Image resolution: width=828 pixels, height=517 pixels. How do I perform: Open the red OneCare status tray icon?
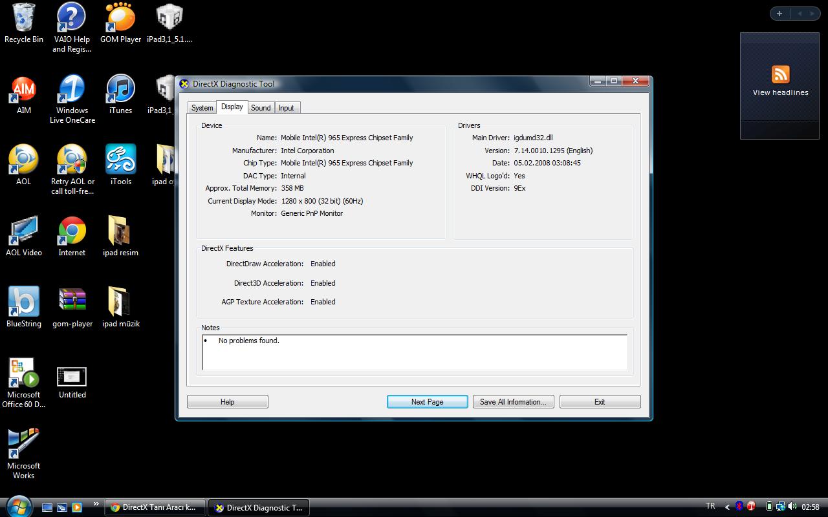coord(751,506)
